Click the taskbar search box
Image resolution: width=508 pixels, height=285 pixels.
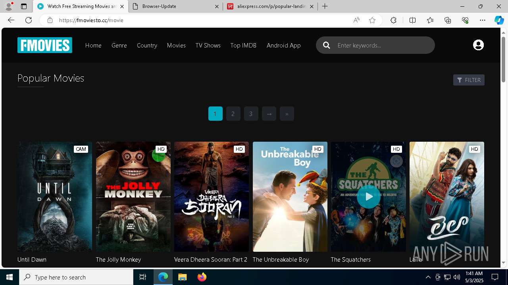click(x=76, y=277)
